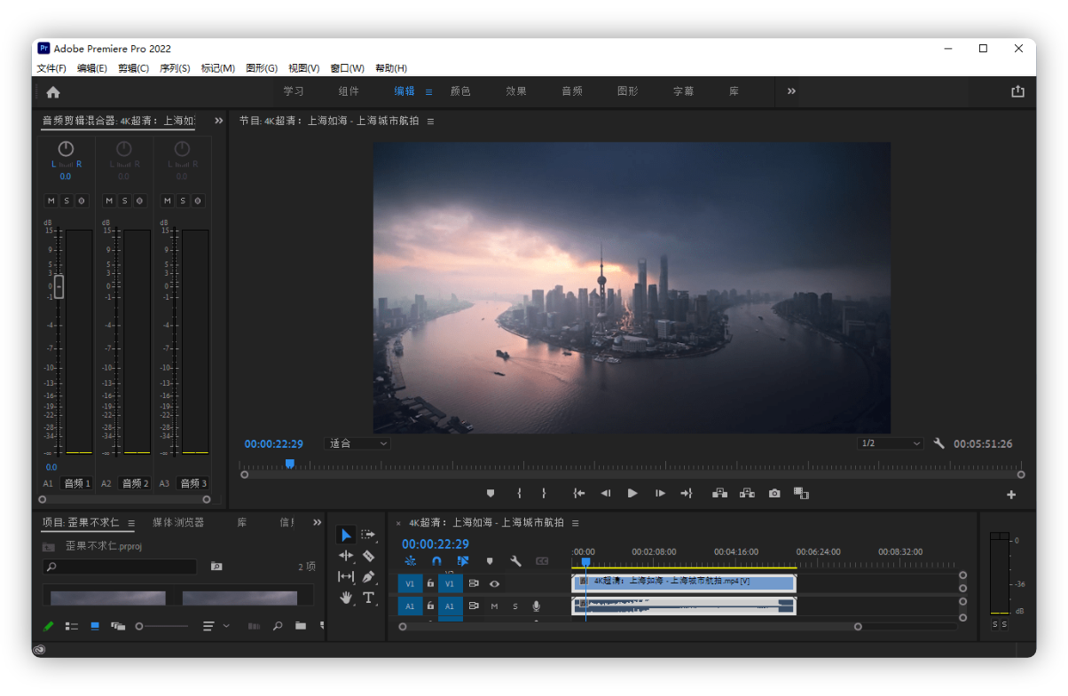
Task: Select the Razor tool in the timeline toolbar
Action: [x=369, y=556]
